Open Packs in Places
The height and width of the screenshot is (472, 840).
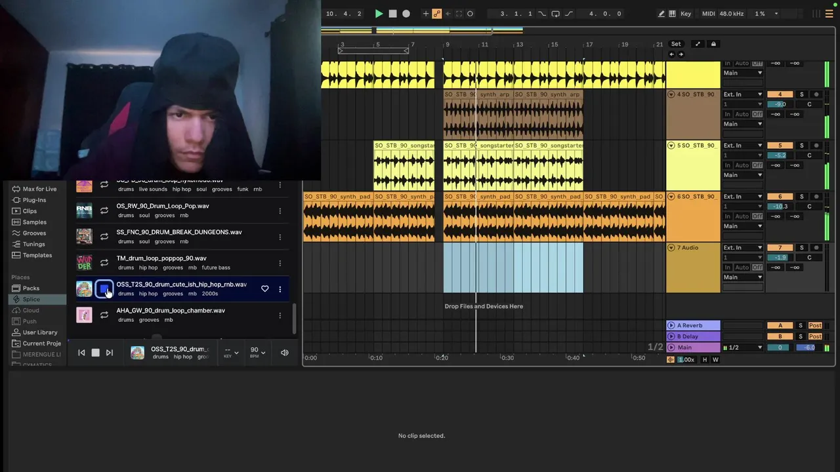pos(31,288)
